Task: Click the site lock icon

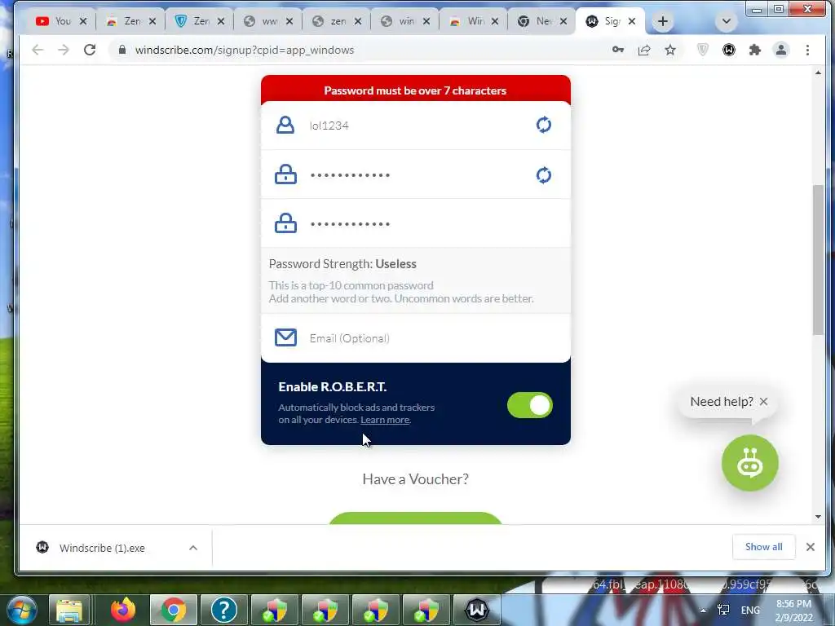Action: click(x=122, y=50)
